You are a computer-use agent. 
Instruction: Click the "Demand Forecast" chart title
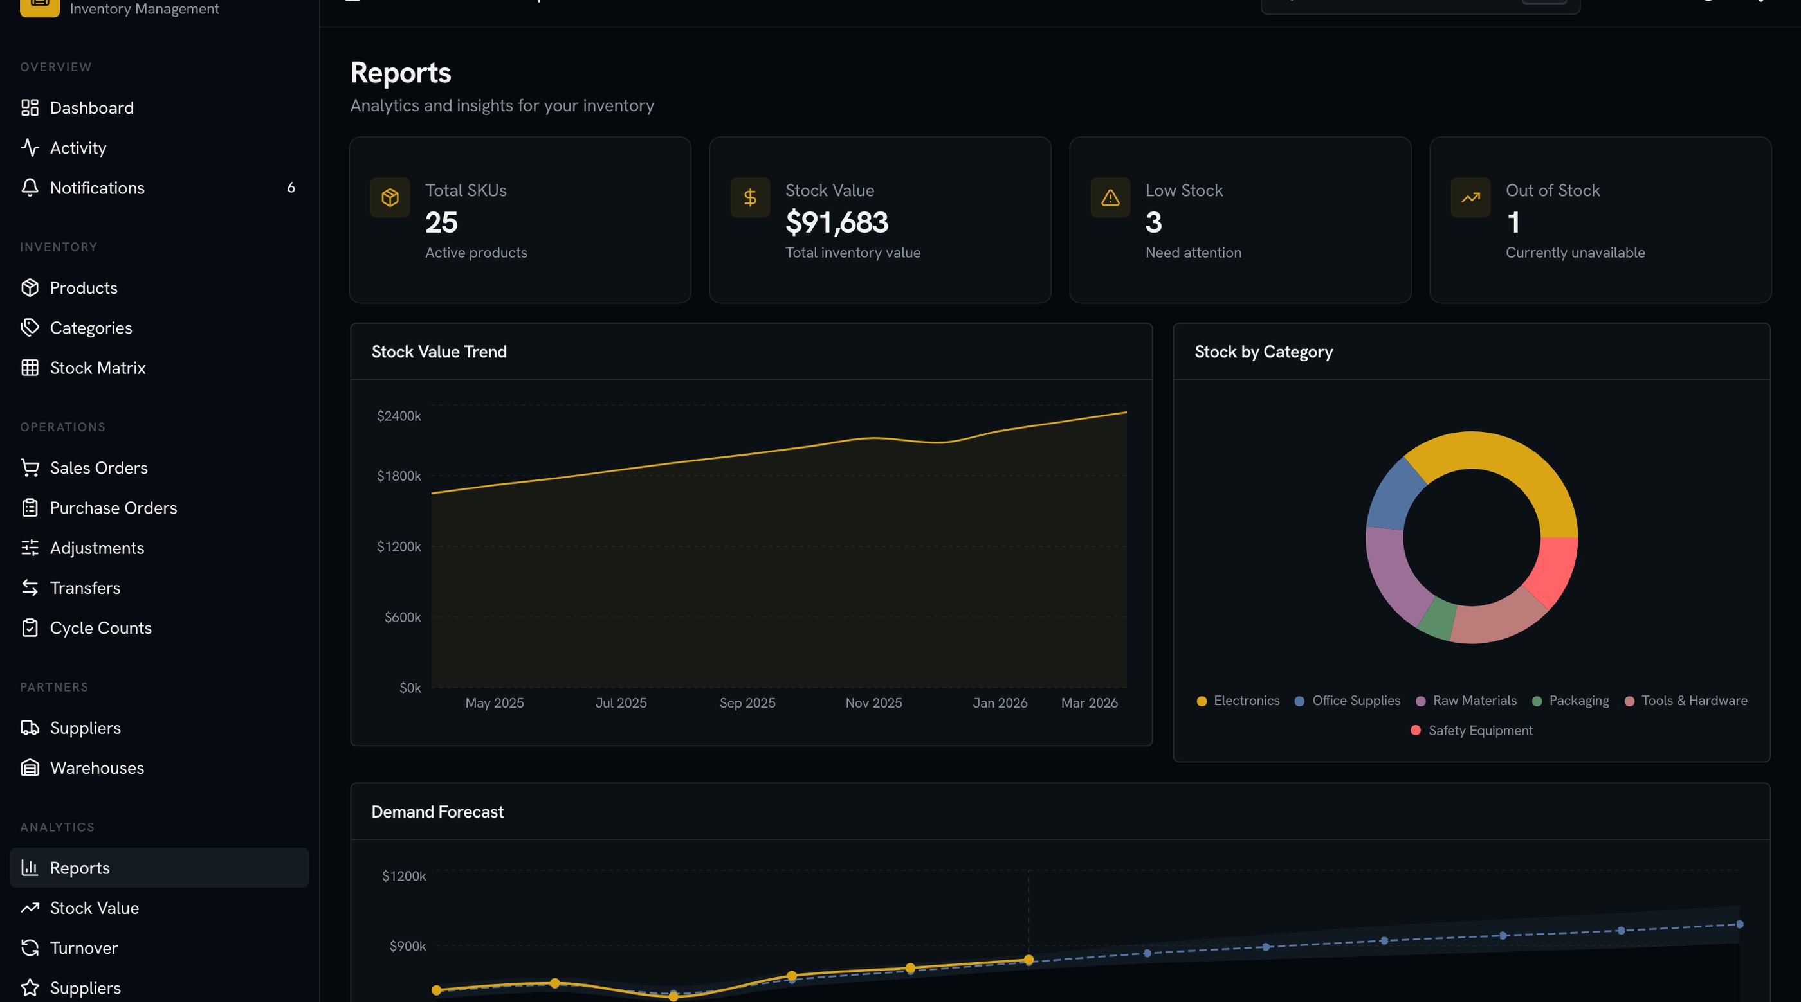[437, 811]
